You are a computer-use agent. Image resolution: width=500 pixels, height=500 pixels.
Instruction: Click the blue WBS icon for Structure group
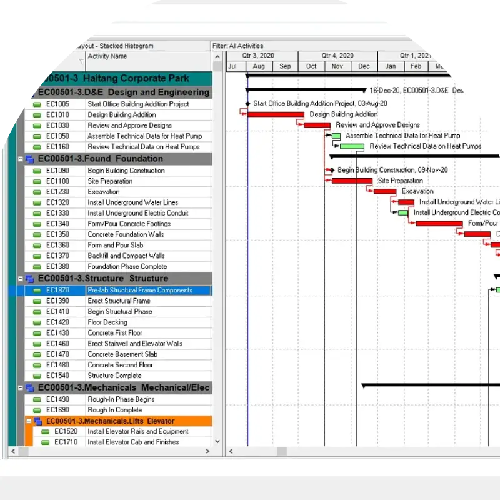click(29, 279)
